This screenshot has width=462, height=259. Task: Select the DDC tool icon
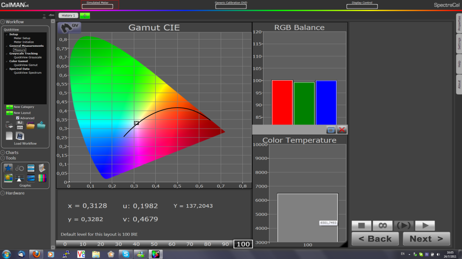pyautogui.click(x=31, y=178)
